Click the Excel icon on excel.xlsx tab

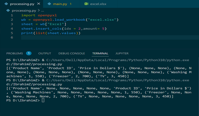point(87,4)
